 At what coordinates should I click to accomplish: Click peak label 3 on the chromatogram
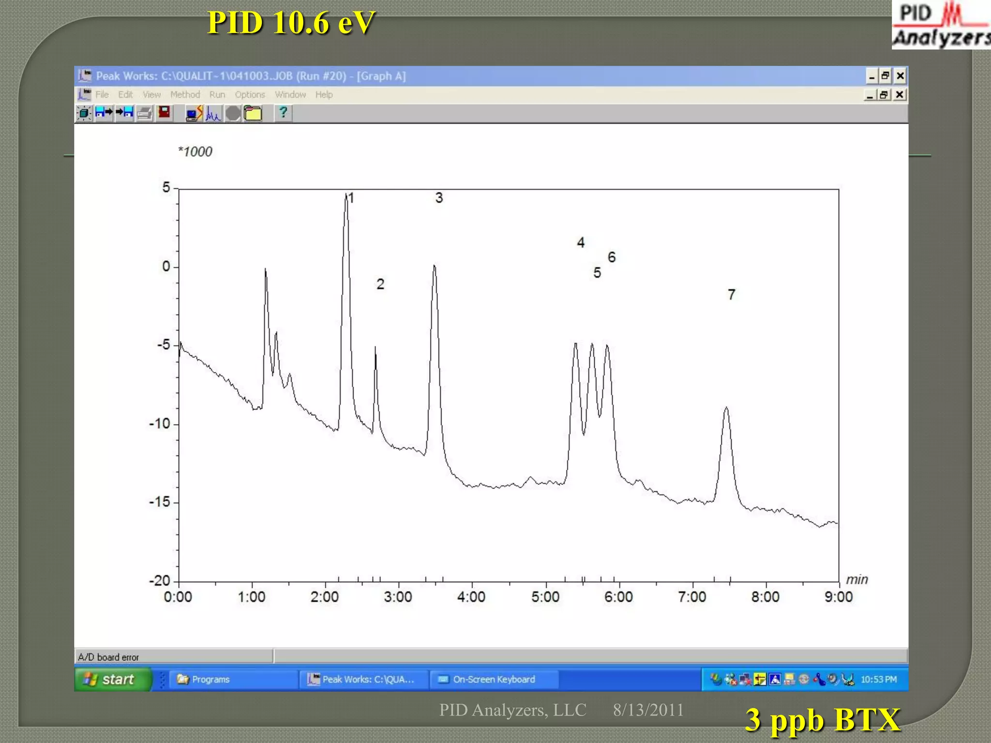(x=439, y=197)
